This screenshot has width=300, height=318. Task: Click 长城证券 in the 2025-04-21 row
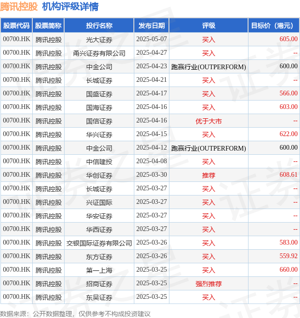(x=99, y=80)
